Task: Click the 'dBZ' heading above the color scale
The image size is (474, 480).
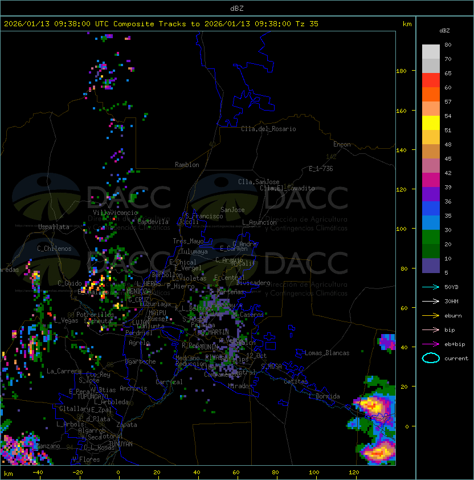Action: tap(444, 31)
